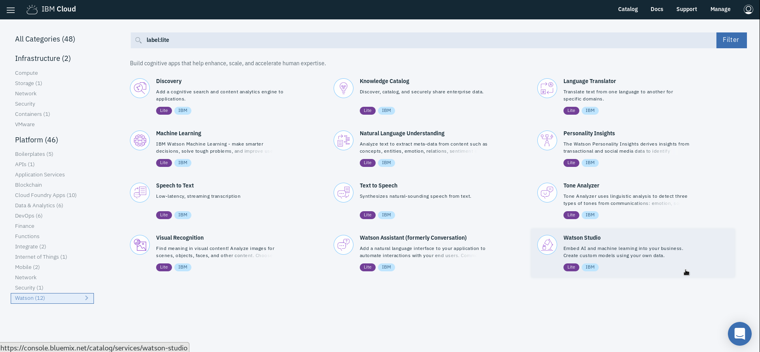Open the hamburger navigation menu

tap(11, 10)
